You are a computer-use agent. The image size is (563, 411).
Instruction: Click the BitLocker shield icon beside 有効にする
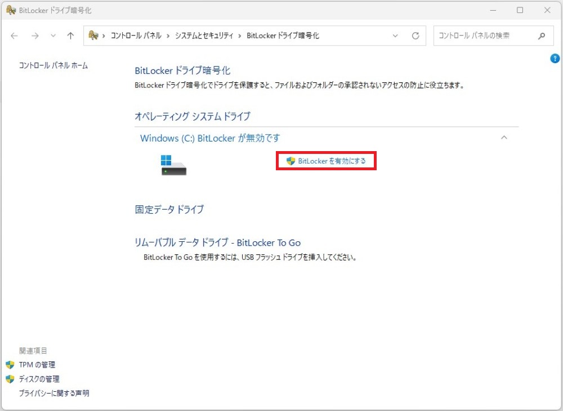(290, 161)
